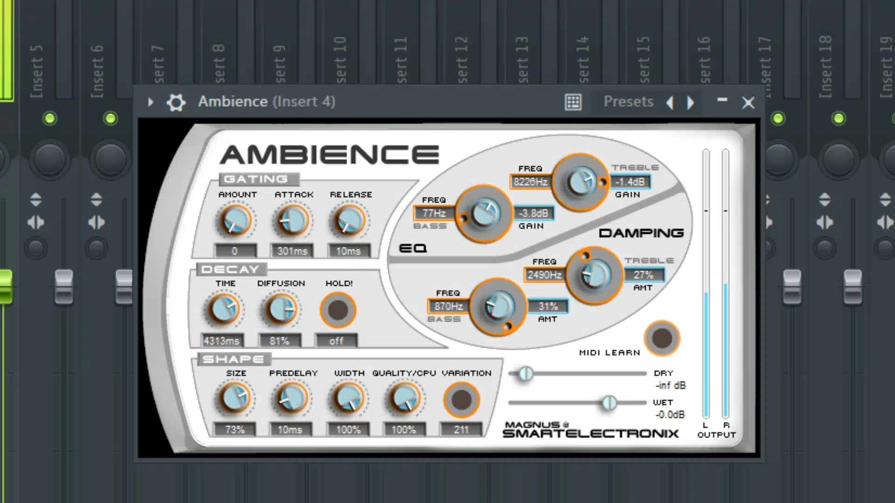
Task: Click the EQ Bass dual knob
Action: click(x=484, y=214)
